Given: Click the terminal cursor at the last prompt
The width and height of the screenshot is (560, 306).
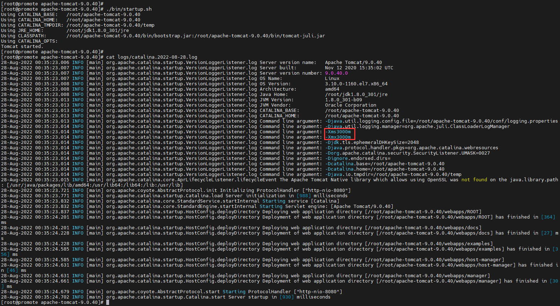Looking at the screenshot, I should pos(108,302).
